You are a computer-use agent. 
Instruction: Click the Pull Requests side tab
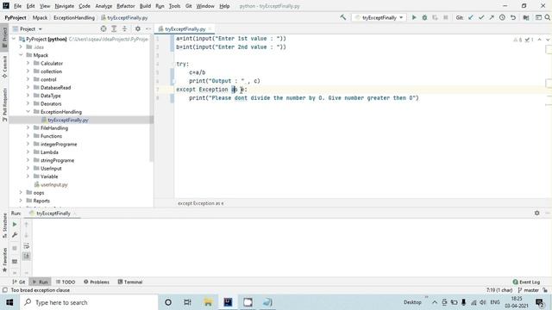4,104
